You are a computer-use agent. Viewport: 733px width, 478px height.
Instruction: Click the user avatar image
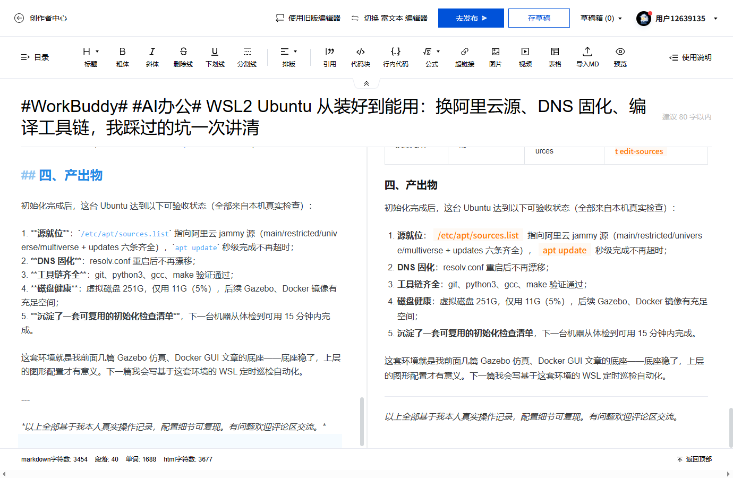coord(644,18)
